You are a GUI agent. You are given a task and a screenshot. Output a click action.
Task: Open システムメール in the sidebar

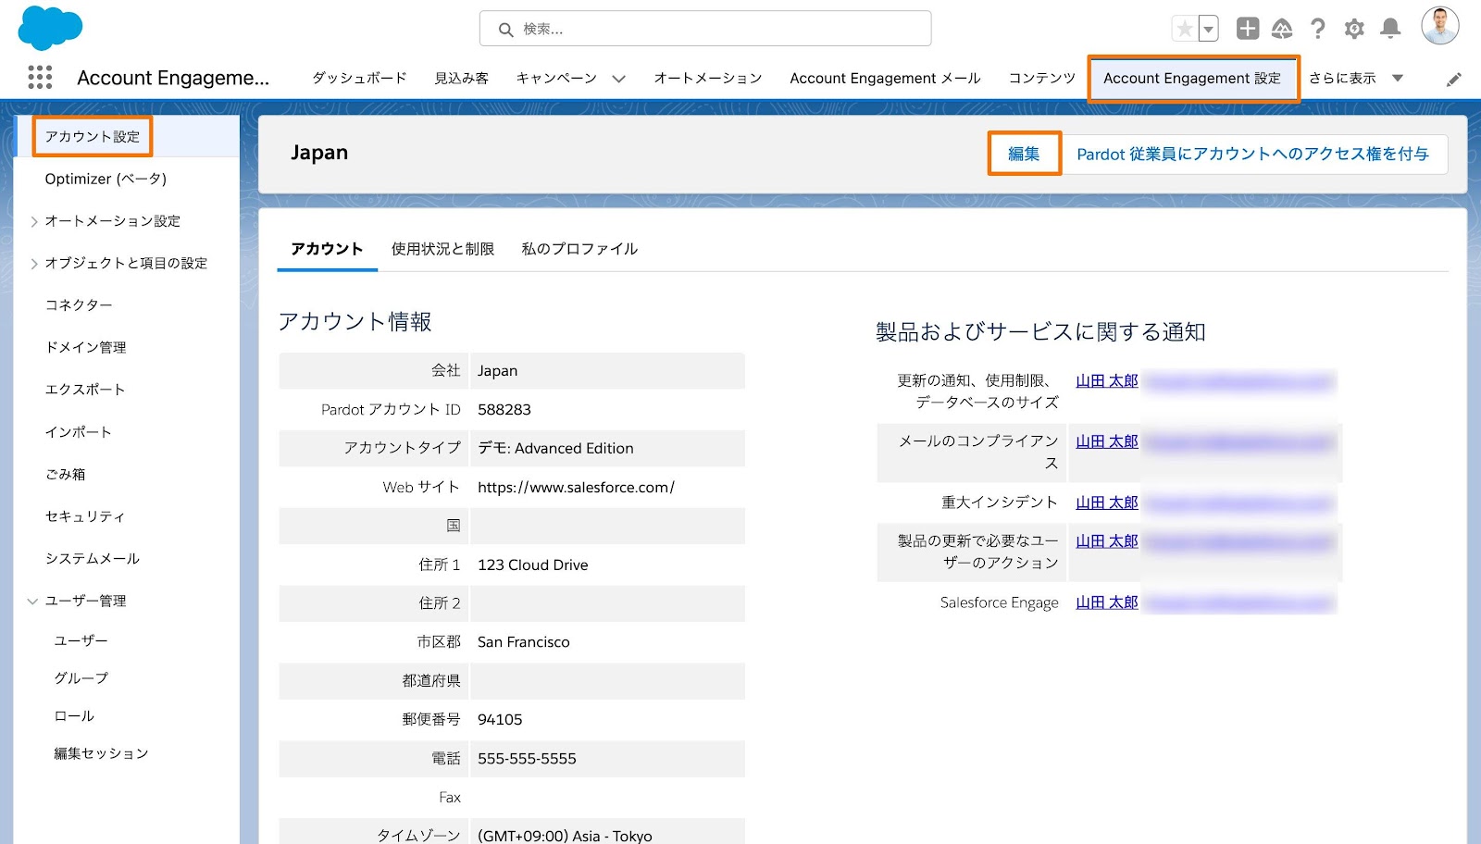coord(93,559)
